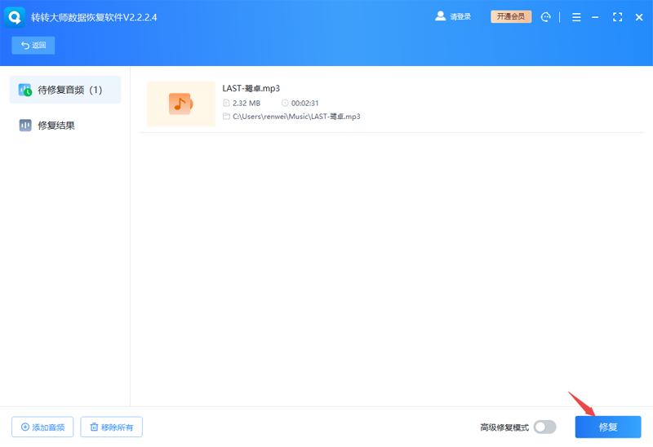Click the orange music note thumbnail

coord(181,104)
